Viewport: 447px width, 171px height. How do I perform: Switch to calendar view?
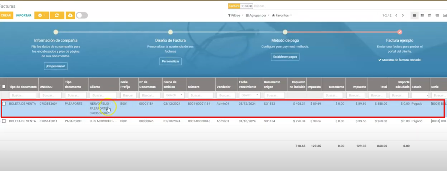(430, 15)
